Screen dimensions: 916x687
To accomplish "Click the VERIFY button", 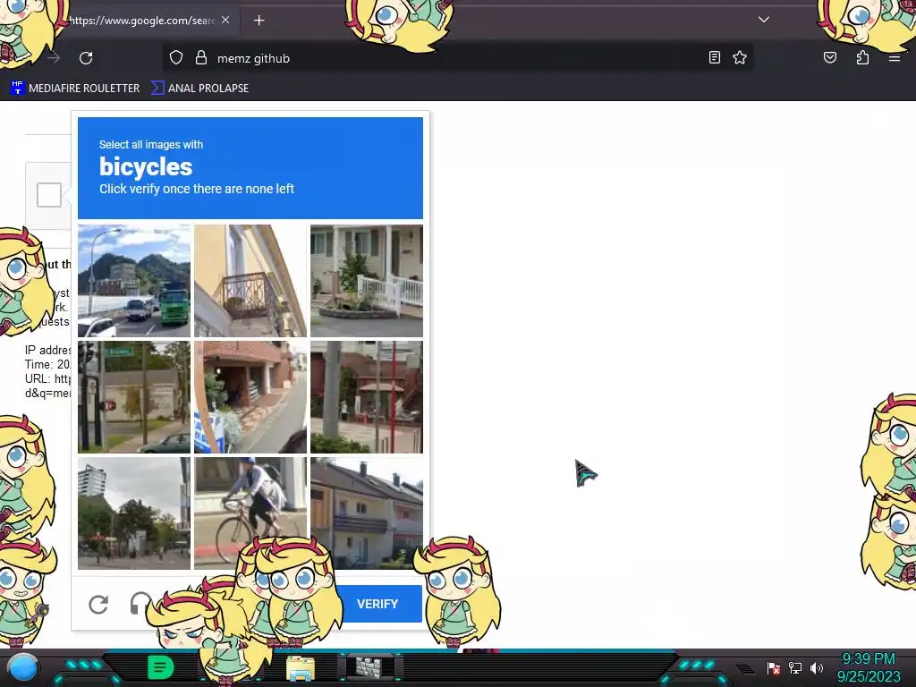I will [x=377, y=604].
